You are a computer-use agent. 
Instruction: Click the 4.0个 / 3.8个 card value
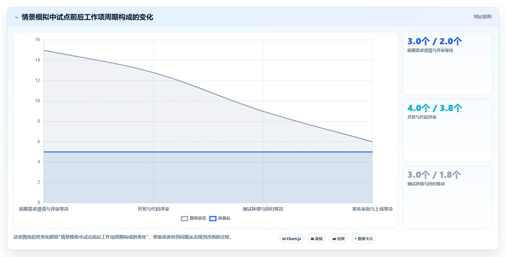435,108
